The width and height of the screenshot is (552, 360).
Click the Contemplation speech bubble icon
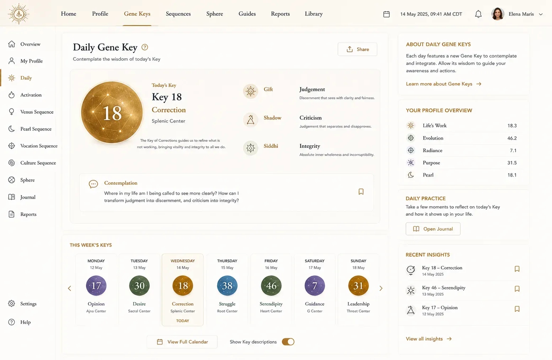tap(93, 184)
